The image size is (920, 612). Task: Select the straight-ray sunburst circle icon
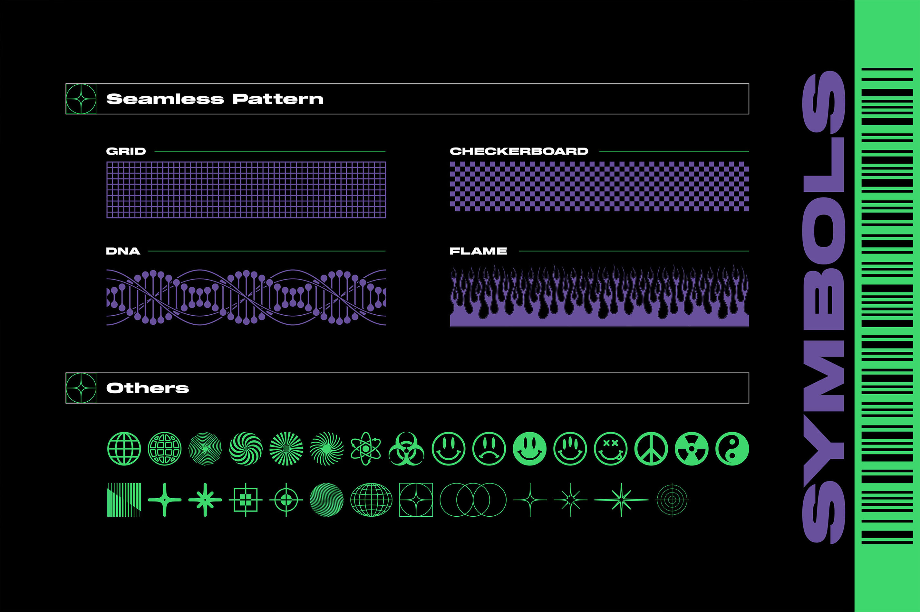click(x=286, y=448)
